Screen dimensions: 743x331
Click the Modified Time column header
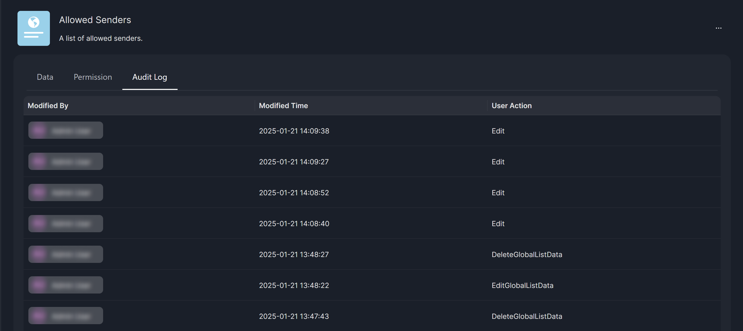pyautogui.click(x=283, y=106)
